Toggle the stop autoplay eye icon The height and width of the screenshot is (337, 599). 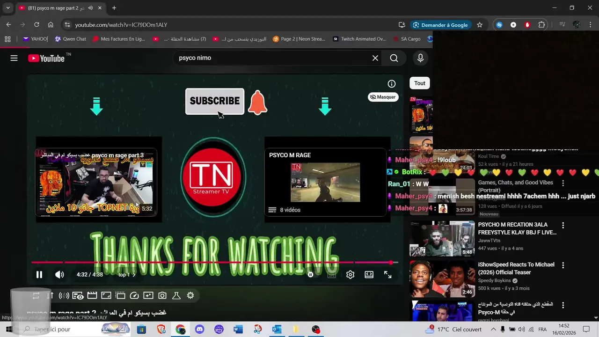pos(78,295)
